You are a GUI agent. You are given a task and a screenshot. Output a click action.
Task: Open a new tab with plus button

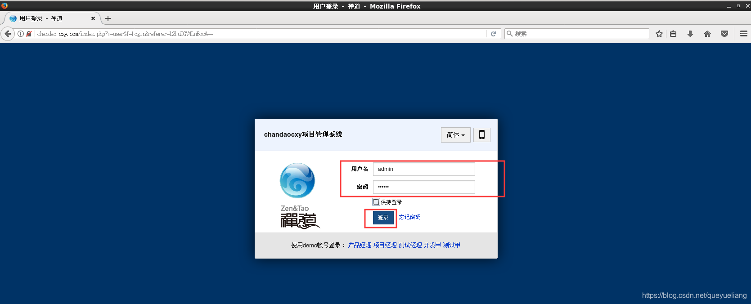pyautogui.click(x=108, y=18)
